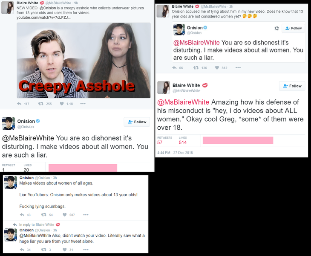This screenshot has width=311, height=256.
Task: Follow Onision from the large tweet view
Action: click(x=137, y=122)
